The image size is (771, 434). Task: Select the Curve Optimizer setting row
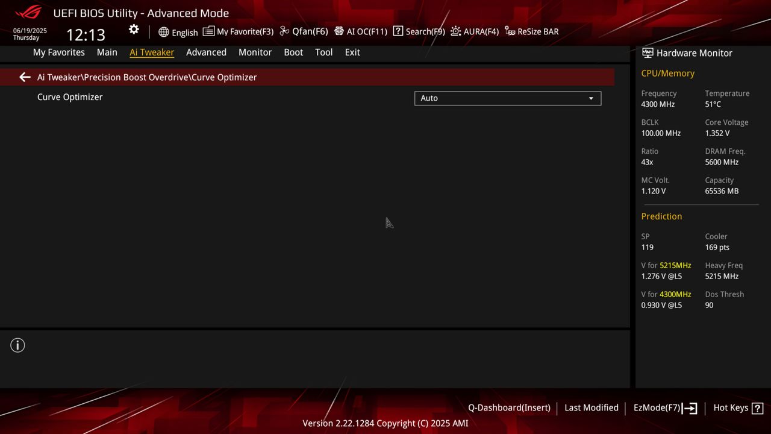pos(70,97)
